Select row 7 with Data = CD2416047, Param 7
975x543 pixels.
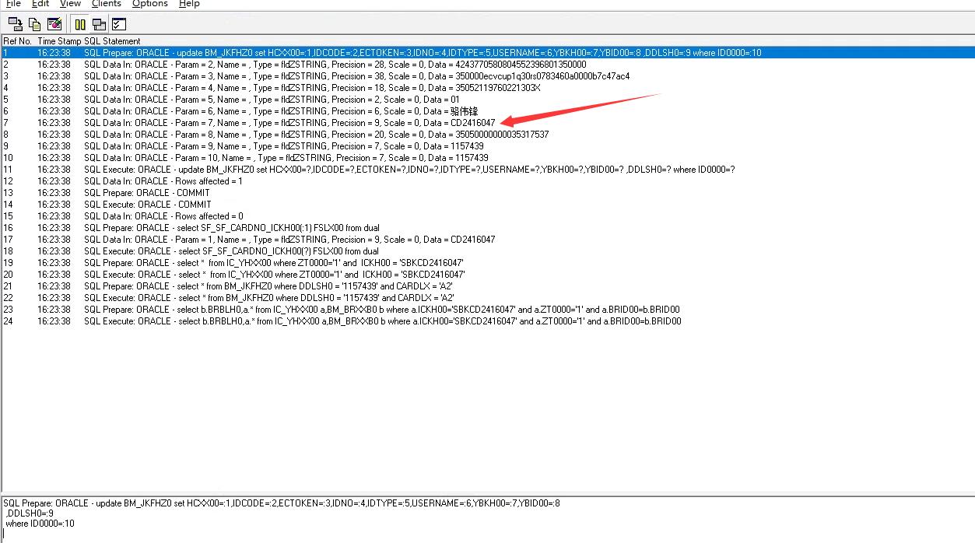click(x=487, y=123)
